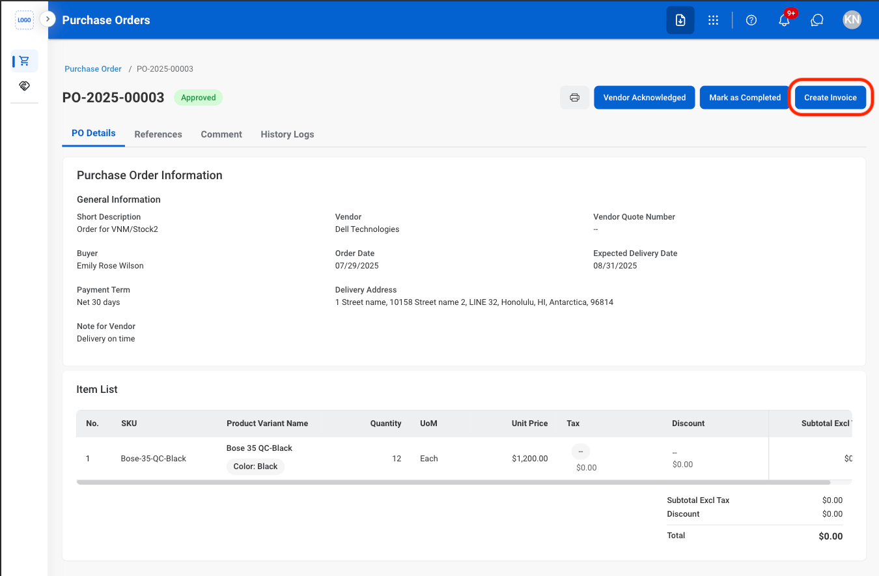Click the Create Invoice button
This screenshot has height=576, width=879.
[x=830, y=98]
